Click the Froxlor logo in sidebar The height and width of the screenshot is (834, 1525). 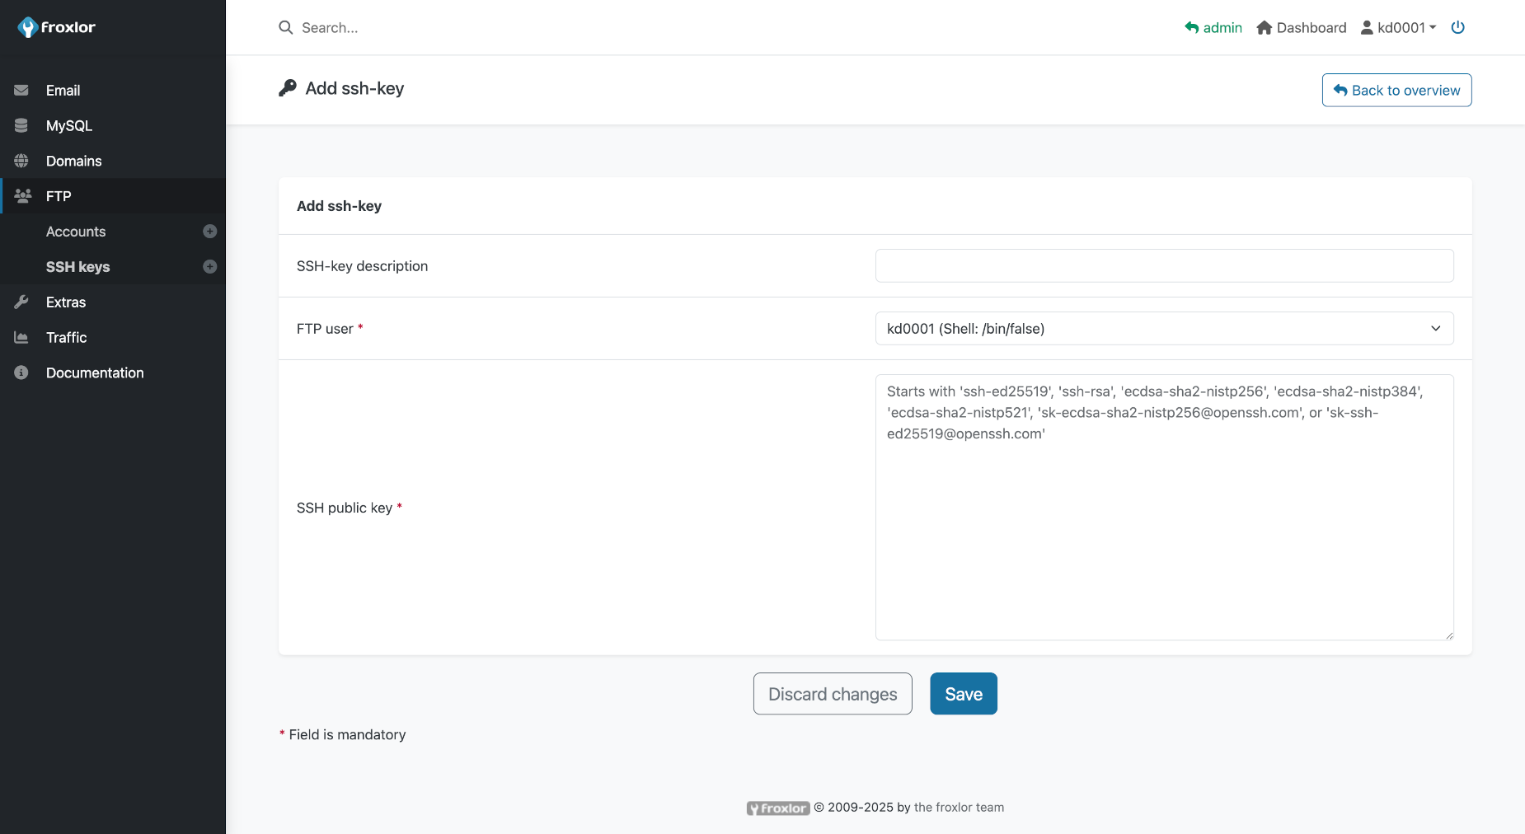click(56, 26)
